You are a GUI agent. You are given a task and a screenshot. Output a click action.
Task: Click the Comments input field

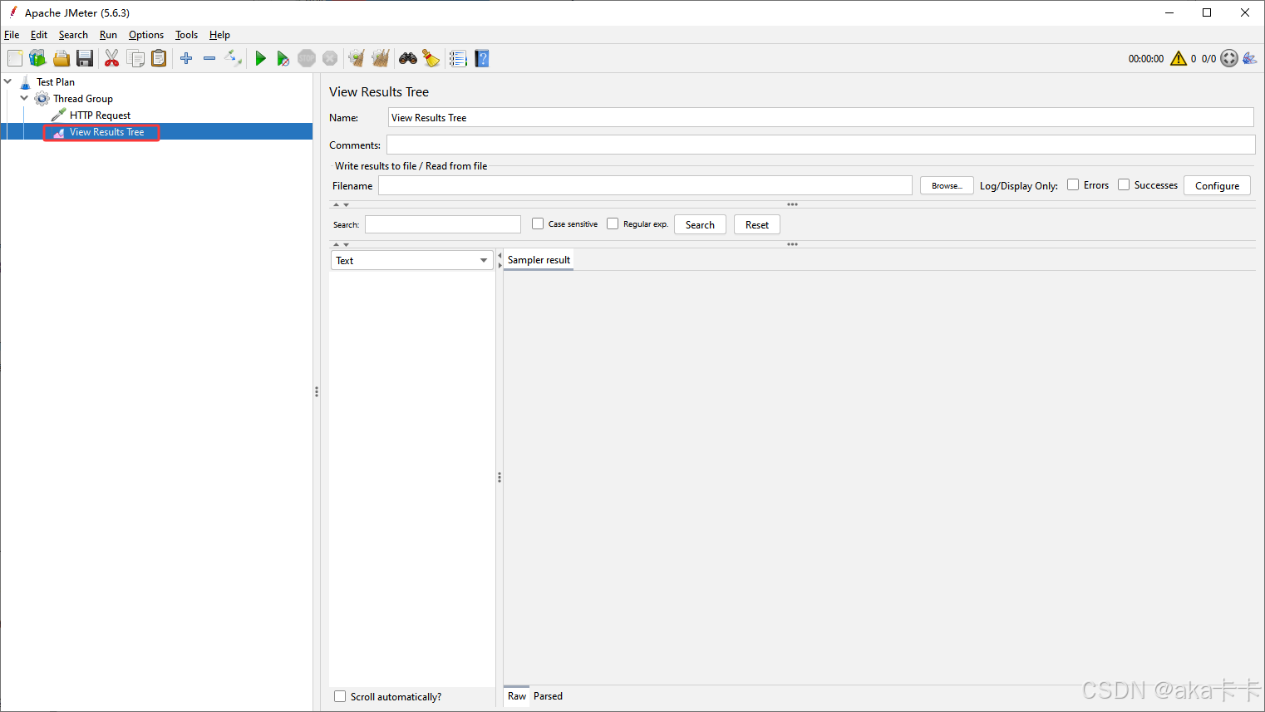point(820,145)
